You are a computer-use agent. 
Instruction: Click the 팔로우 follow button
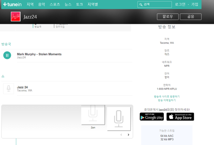coord(168,17)
